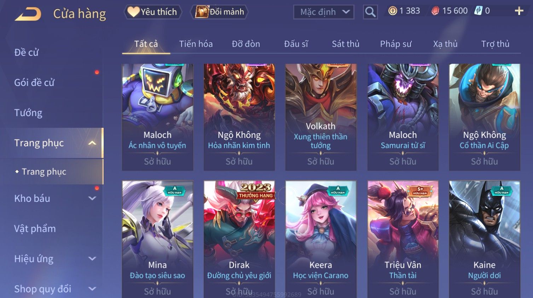Open the search magnifier icon
The height and width of the screenshot is (298, 533).
[x=370, y=12]
